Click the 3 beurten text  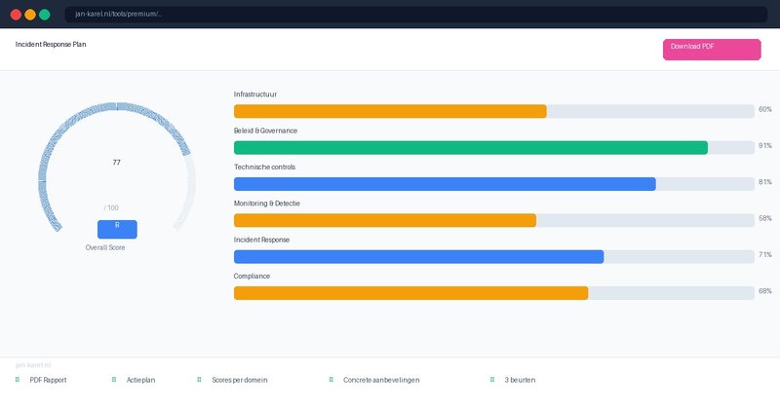[x=520, y=380]
